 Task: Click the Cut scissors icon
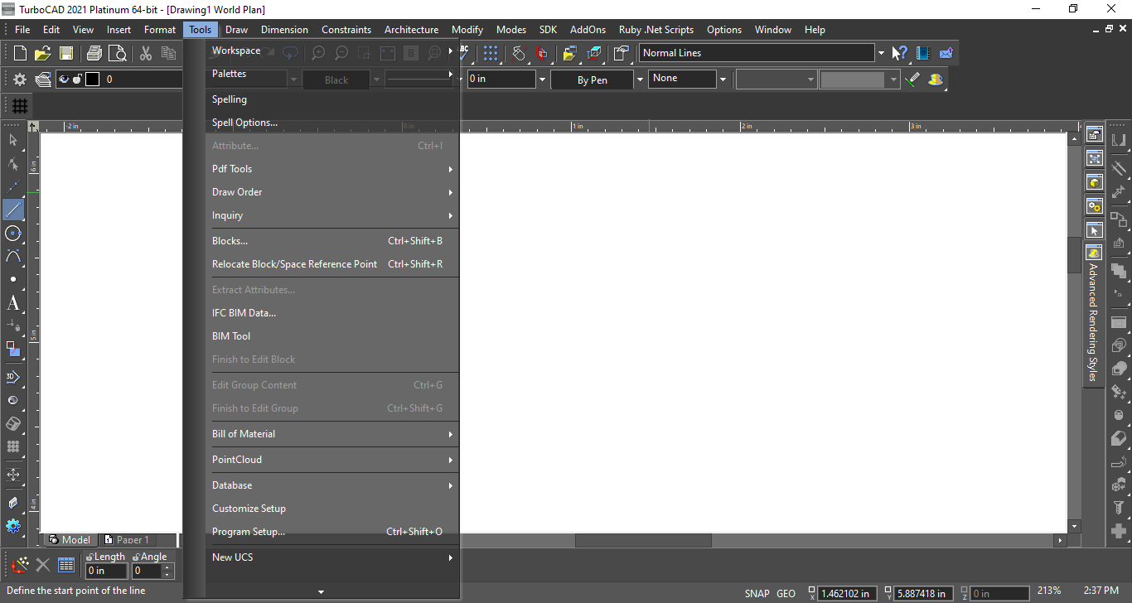click(146, 53)
